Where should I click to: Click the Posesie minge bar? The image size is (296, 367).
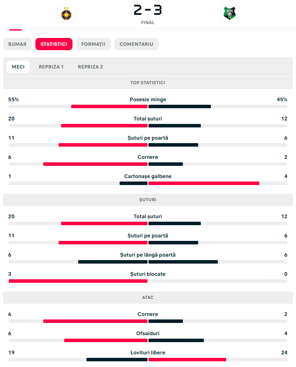click(x=148, y=106)
